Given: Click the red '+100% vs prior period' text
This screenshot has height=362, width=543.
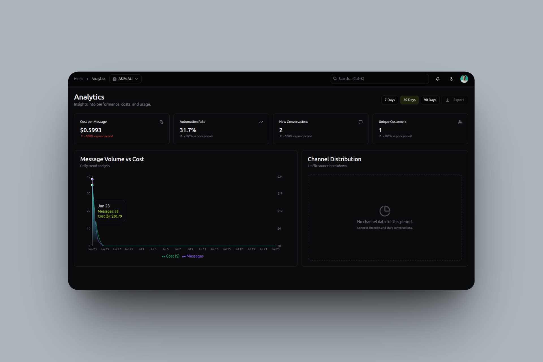Looking at the screenshot, I should (98, 136).
